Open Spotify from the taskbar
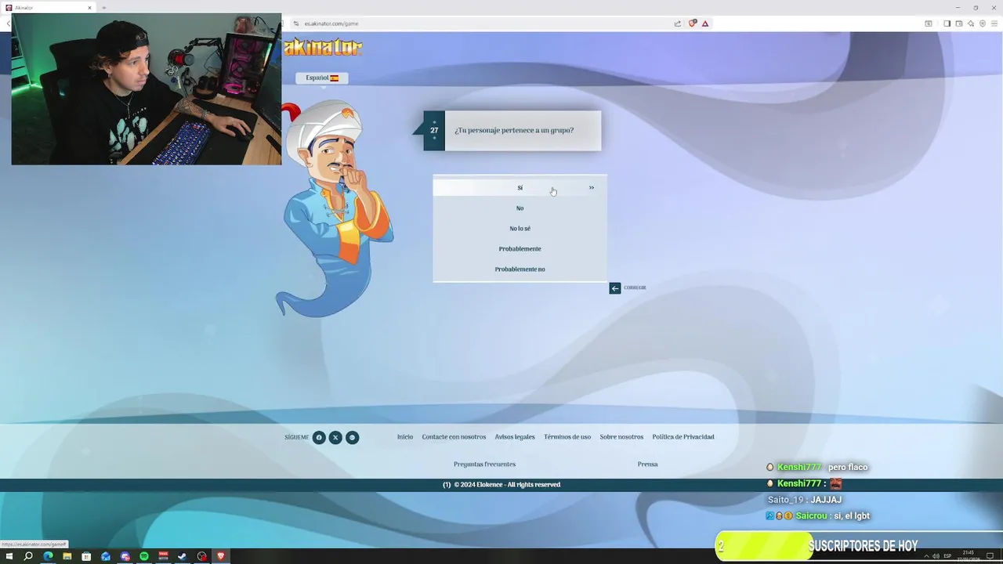The width and height of the screenshot is (1003, 564). tap(144, 556)
